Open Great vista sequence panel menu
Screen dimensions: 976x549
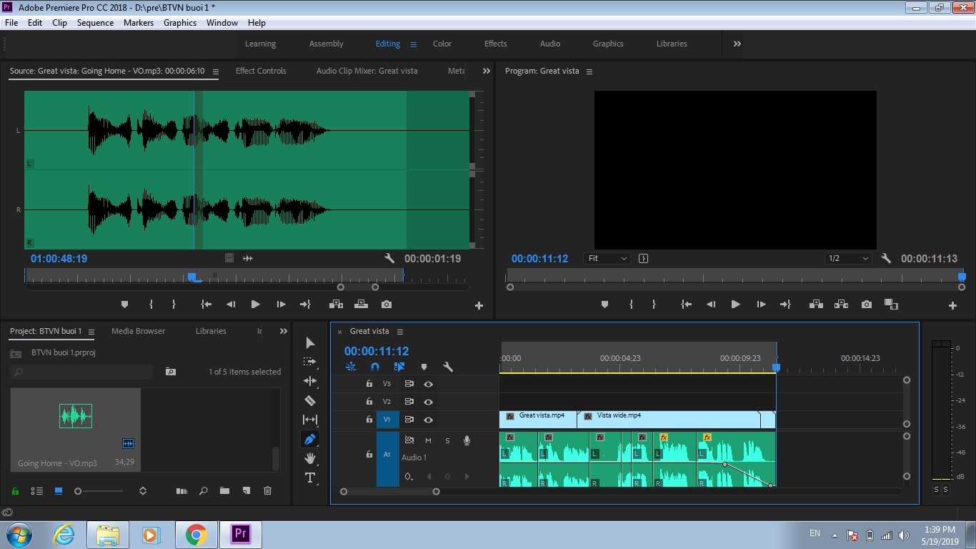[x=400, y=332]
